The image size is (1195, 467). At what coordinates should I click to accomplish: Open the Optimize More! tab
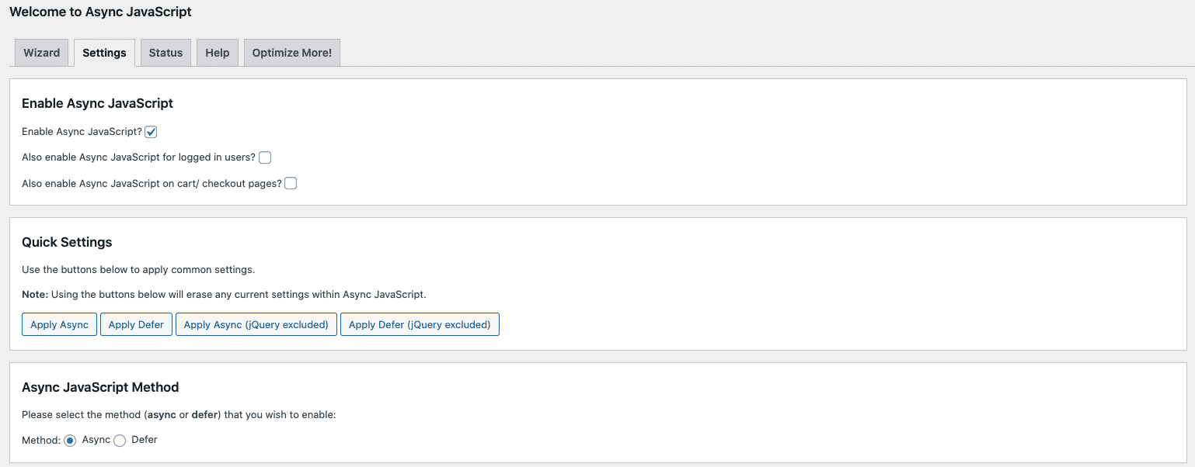click(291, 52)
